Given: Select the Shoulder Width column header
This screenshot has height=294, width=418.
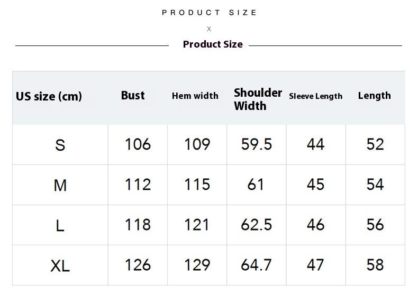Looking at the screenshot, I should point(258,99).
